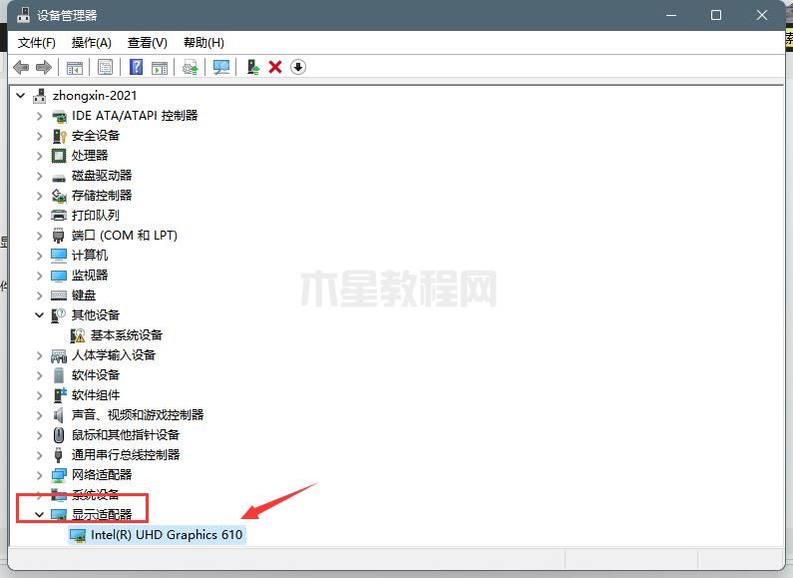Expand the 计算机 category

[40, 256]
